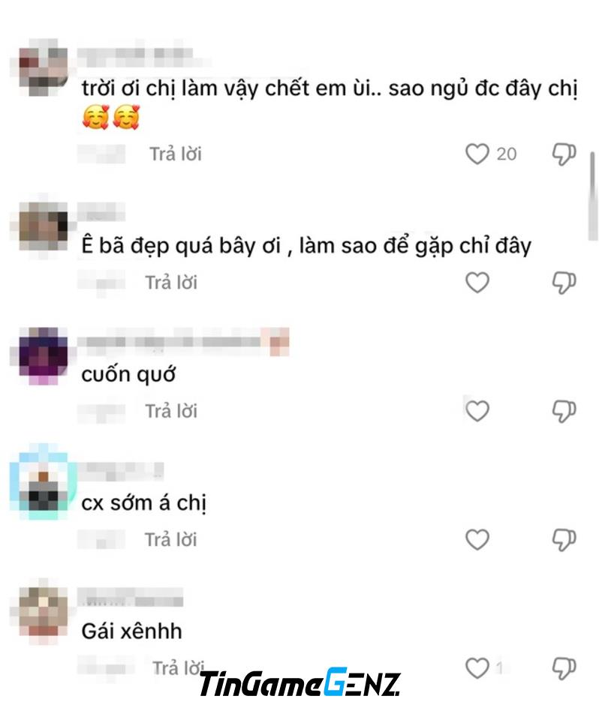The height and width of the screenshot is (705, 599).
Task: Like the 'cx sớm á chị' comment
Action: [477, 539]
